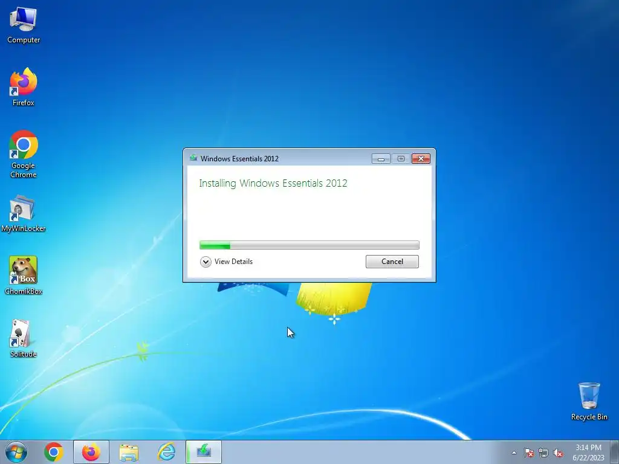This screenshot has height=464, width=619.
Task: Minimize the Windows Essentials 2012 window
Action: [x=381, y=159]
